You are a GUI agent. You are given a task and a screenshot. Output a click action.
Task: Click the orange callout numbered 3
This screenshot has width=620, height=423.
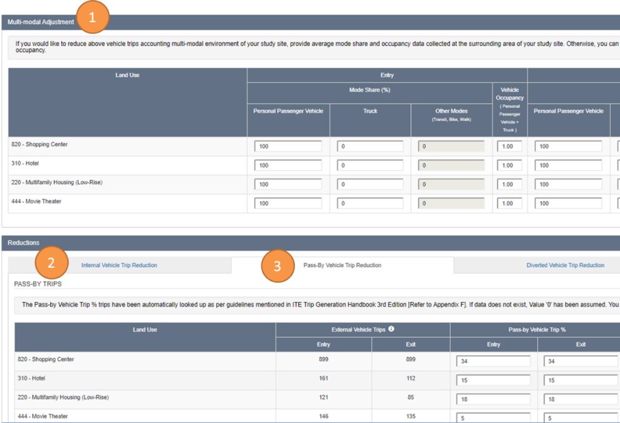coord(277,265)
